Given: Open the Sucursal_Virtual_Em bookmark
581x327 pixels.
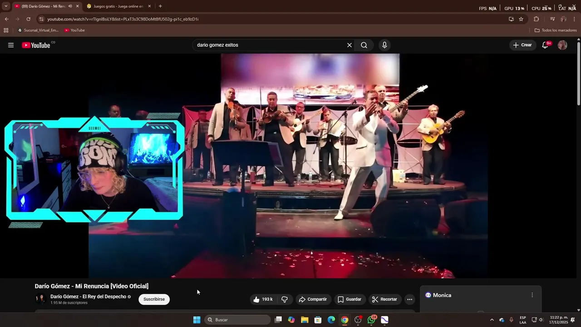Looking at the screenshot, I should (38, 30).
